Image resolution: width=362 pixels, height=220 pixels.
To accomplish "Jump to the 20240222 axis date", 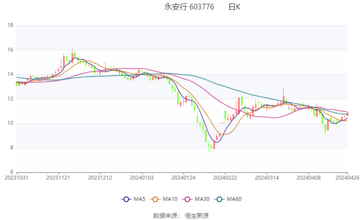I will tap(225, 177).
